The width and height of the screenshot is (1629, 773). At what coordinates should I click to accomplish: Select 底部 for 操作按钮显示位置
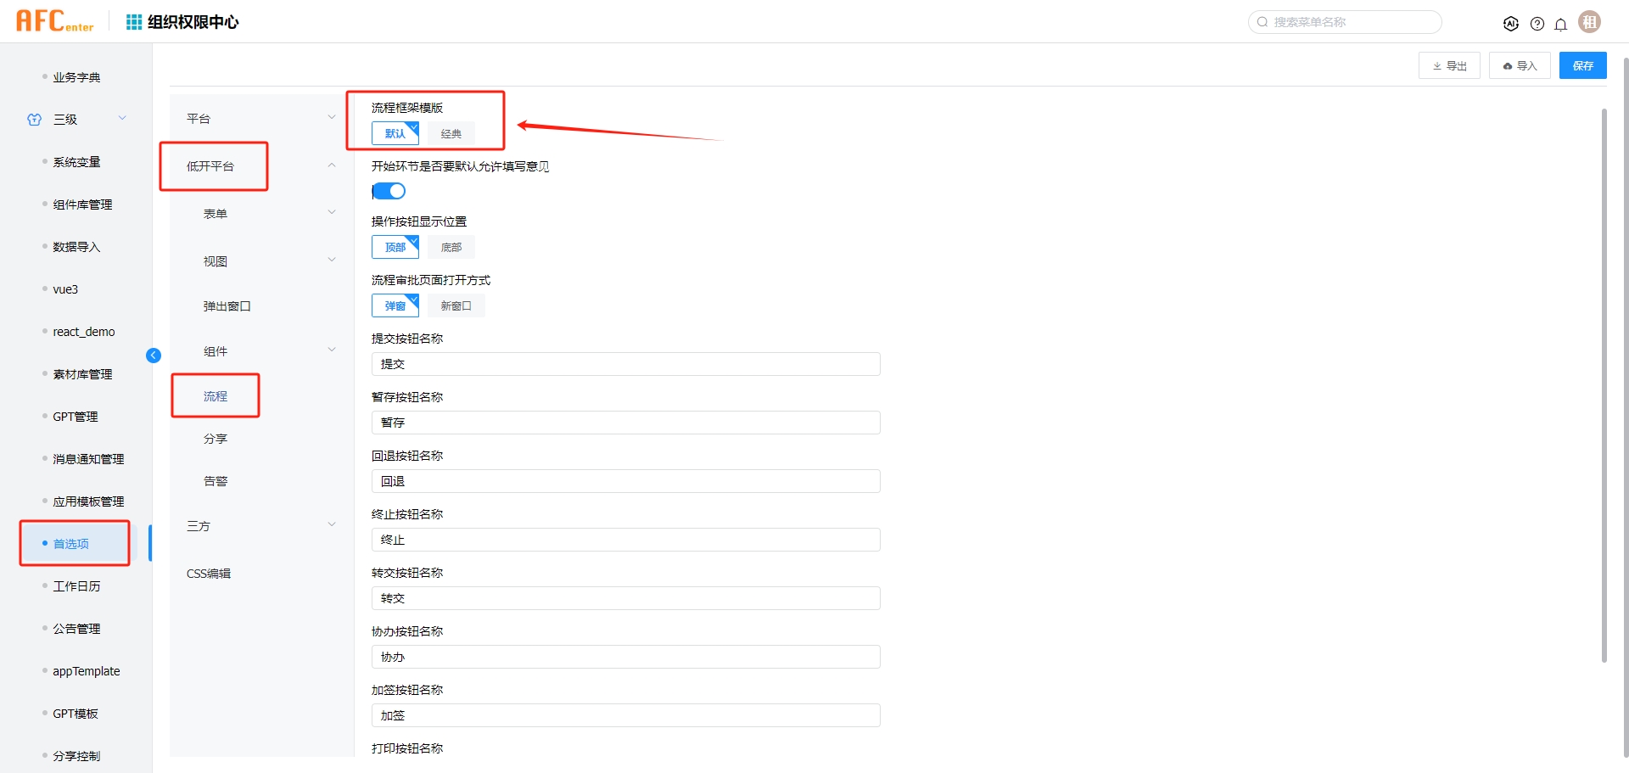(451, 247)
